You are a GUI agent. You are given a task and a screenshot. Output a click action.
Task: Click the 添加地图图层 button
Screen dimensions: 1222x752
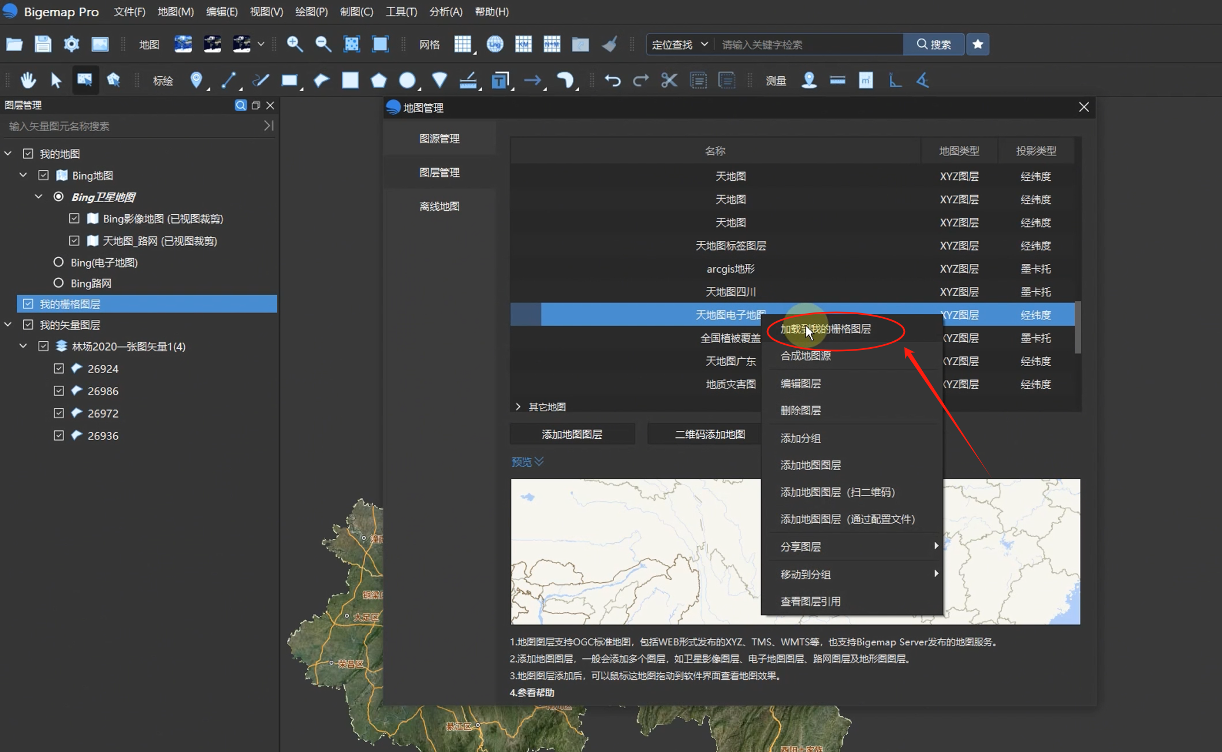point(572,434)
